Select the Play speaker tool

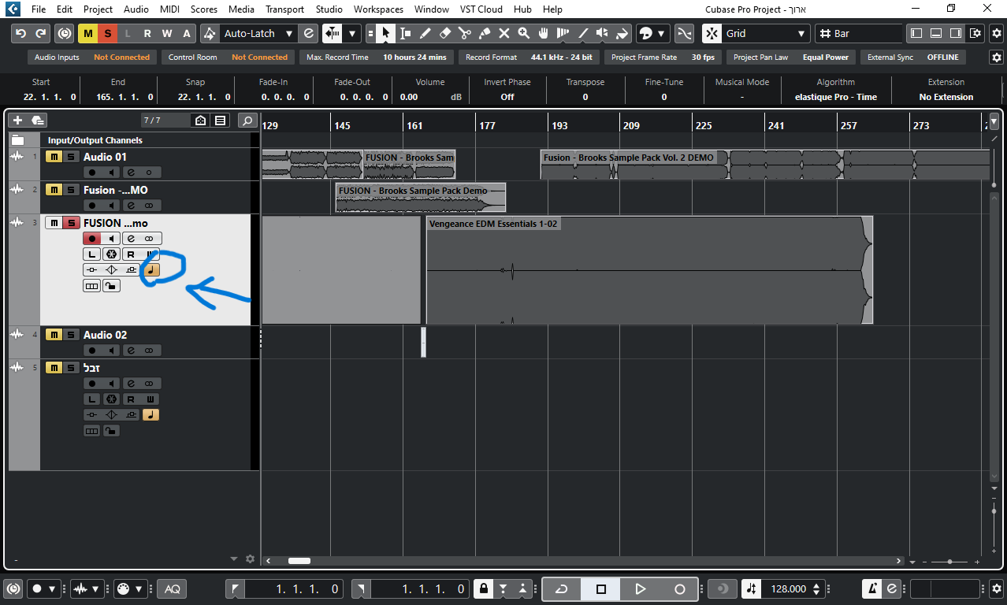(x=602, y=34)
